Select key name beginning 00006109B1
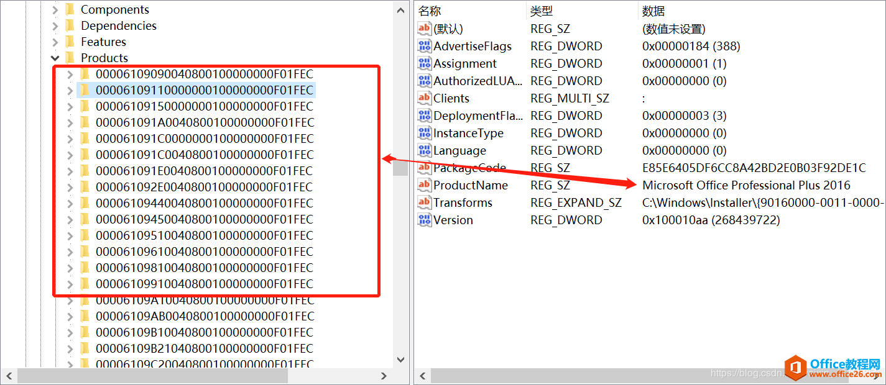This screenshot has height=385, width=886. coord(205,332)
